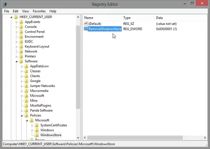Expand the Printers key

pyautogui.click(x=16, y=56)
